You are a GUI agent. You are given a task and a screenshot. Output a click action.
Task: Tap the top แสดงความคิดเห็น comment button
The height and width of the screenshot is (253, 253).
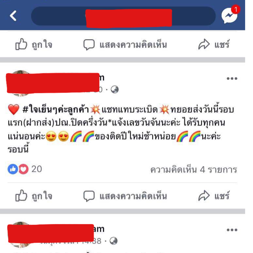(x=125, y=45)
